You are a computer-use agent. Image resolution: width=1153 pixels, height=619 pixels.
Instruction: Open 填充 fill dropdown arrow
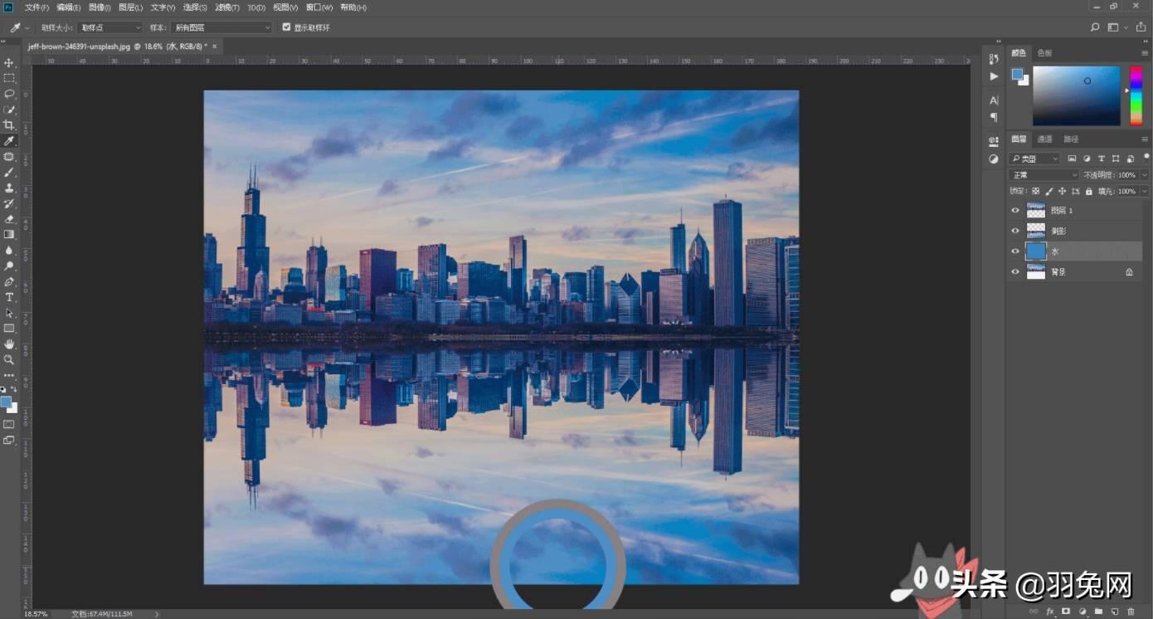coord(1145,191)
